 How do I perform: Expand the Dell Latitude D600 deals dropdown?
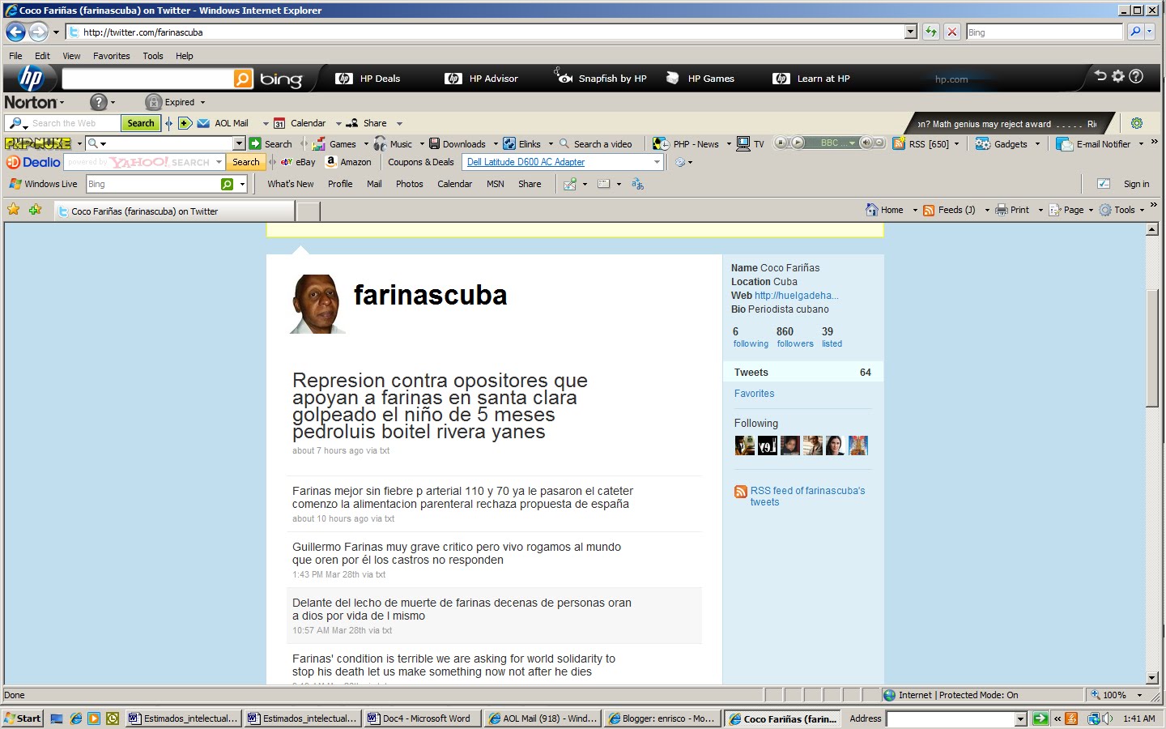click(657, 162)
